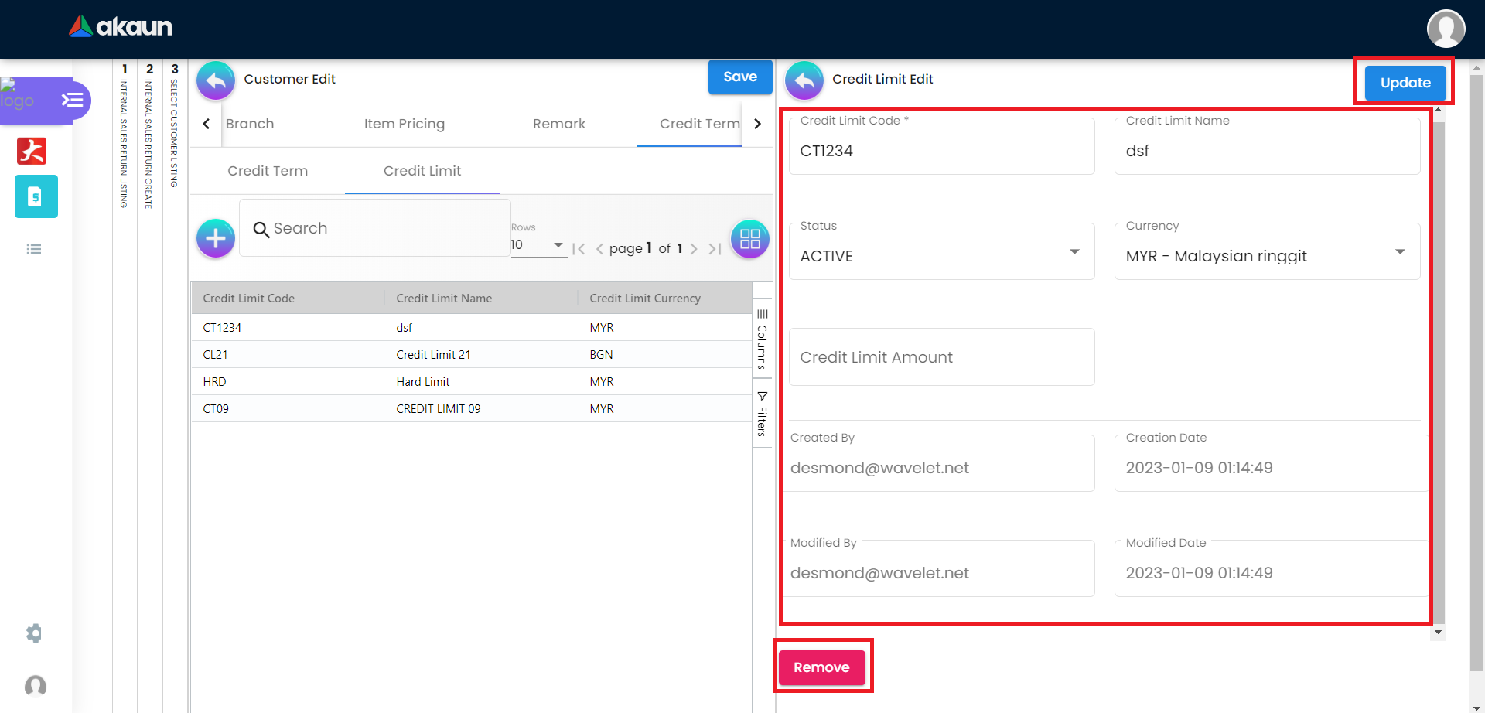
Task: Click the user avatar in top header
Action: 1445,29
